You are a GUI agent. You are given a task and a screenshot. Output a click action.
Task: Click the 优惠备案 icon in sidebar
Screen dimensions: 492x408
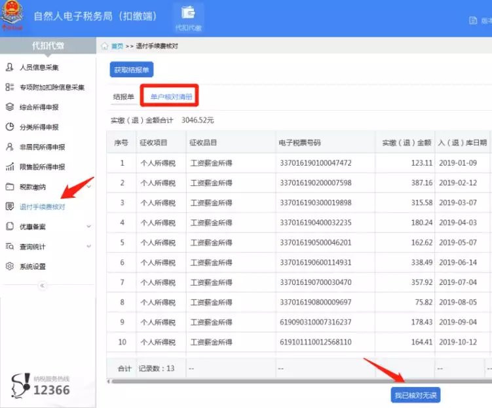tap(10, 226)
